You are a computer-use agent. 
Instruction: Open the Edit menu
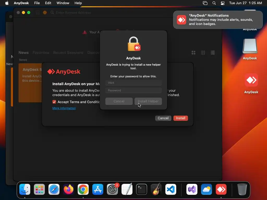(x=48, y=3)
